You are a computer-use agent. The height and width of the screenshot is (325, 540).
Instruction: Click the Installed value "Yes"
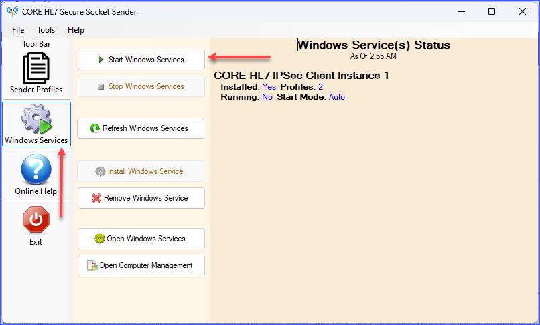coord(269,87)
